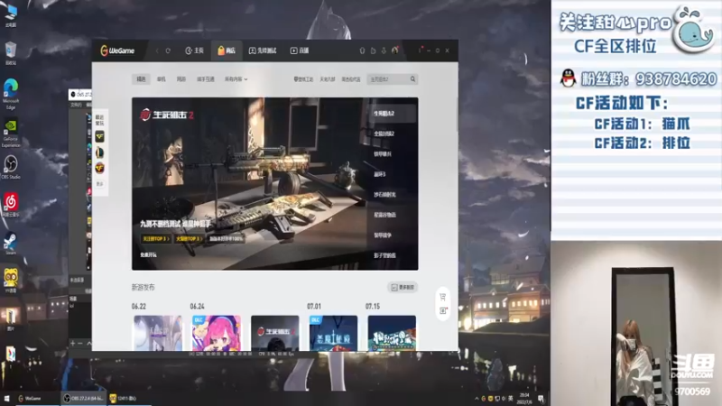The width and height of the screenshot is (722, 406).
Task: Open the OBS Studio desktop icon
Action: (x=11, y=167)
